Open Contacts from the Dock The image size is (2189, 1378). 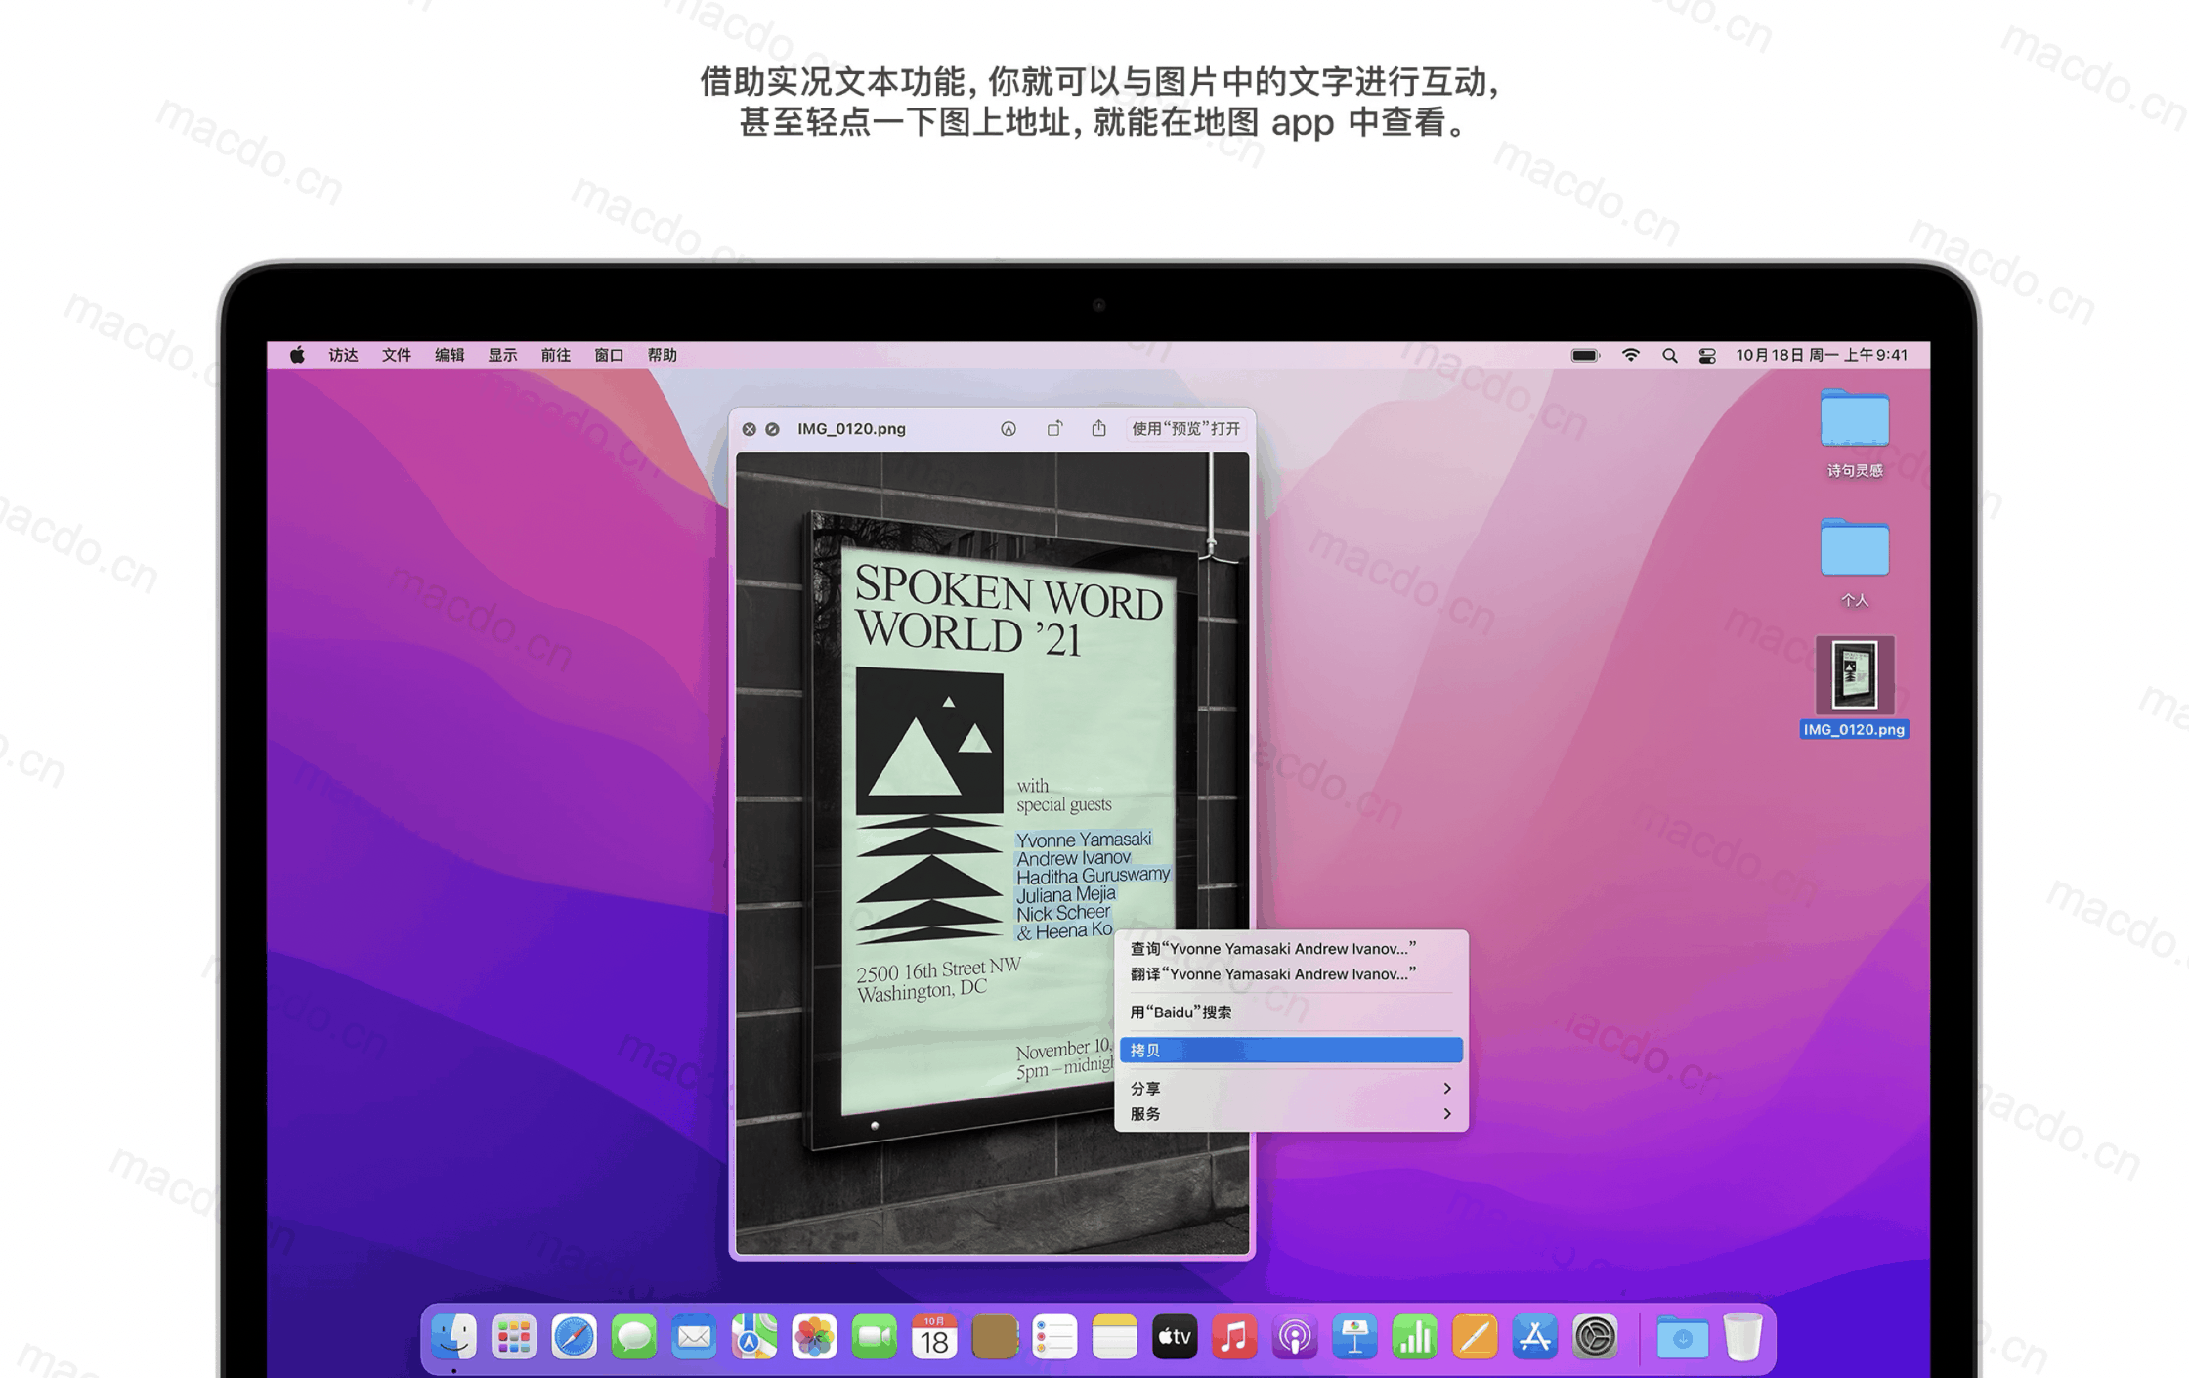coord(995,1337)
